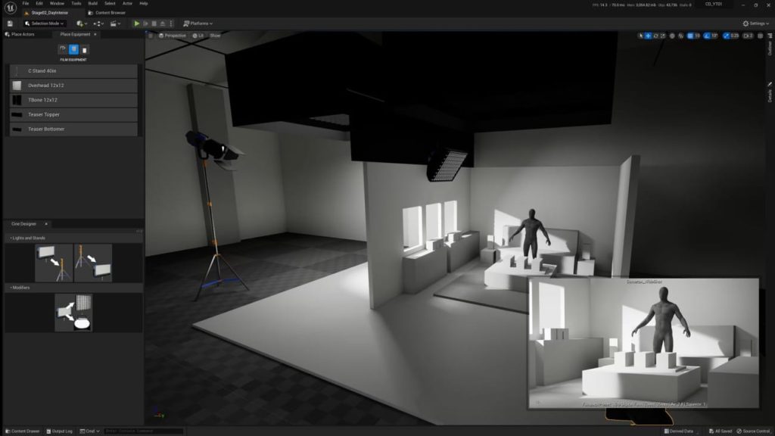Toggle grid snapping in the viewport
This screenshot has height=436, width=775.
coord(690,35)
